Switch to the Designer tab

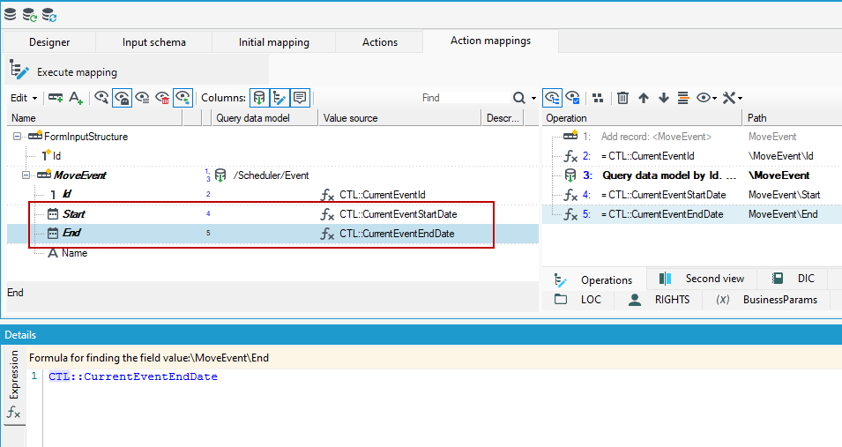point(49,42)
